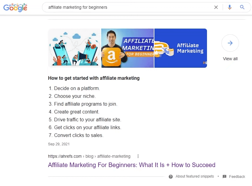Clear the search query with X icon
Image resolution: width=252 pixels, height=186 pixels.
pyautogui.click(x=216, y=7)
